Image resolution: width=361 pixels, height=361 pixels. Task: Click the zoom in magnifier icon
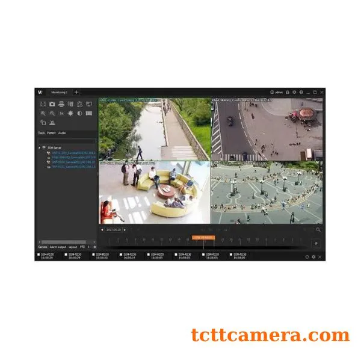click(x=43, y=113)
